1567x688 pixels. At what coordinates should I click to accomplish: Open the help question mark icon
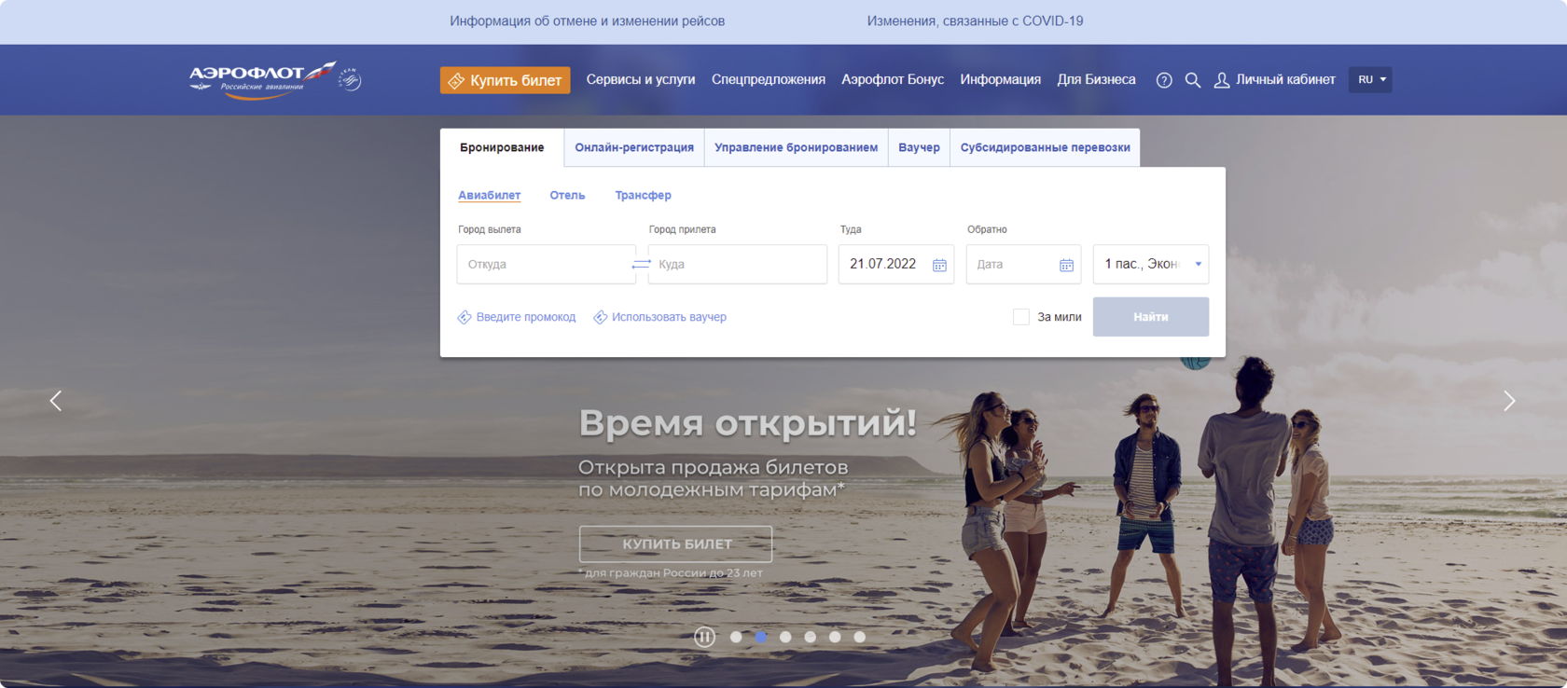point(1164,80)
